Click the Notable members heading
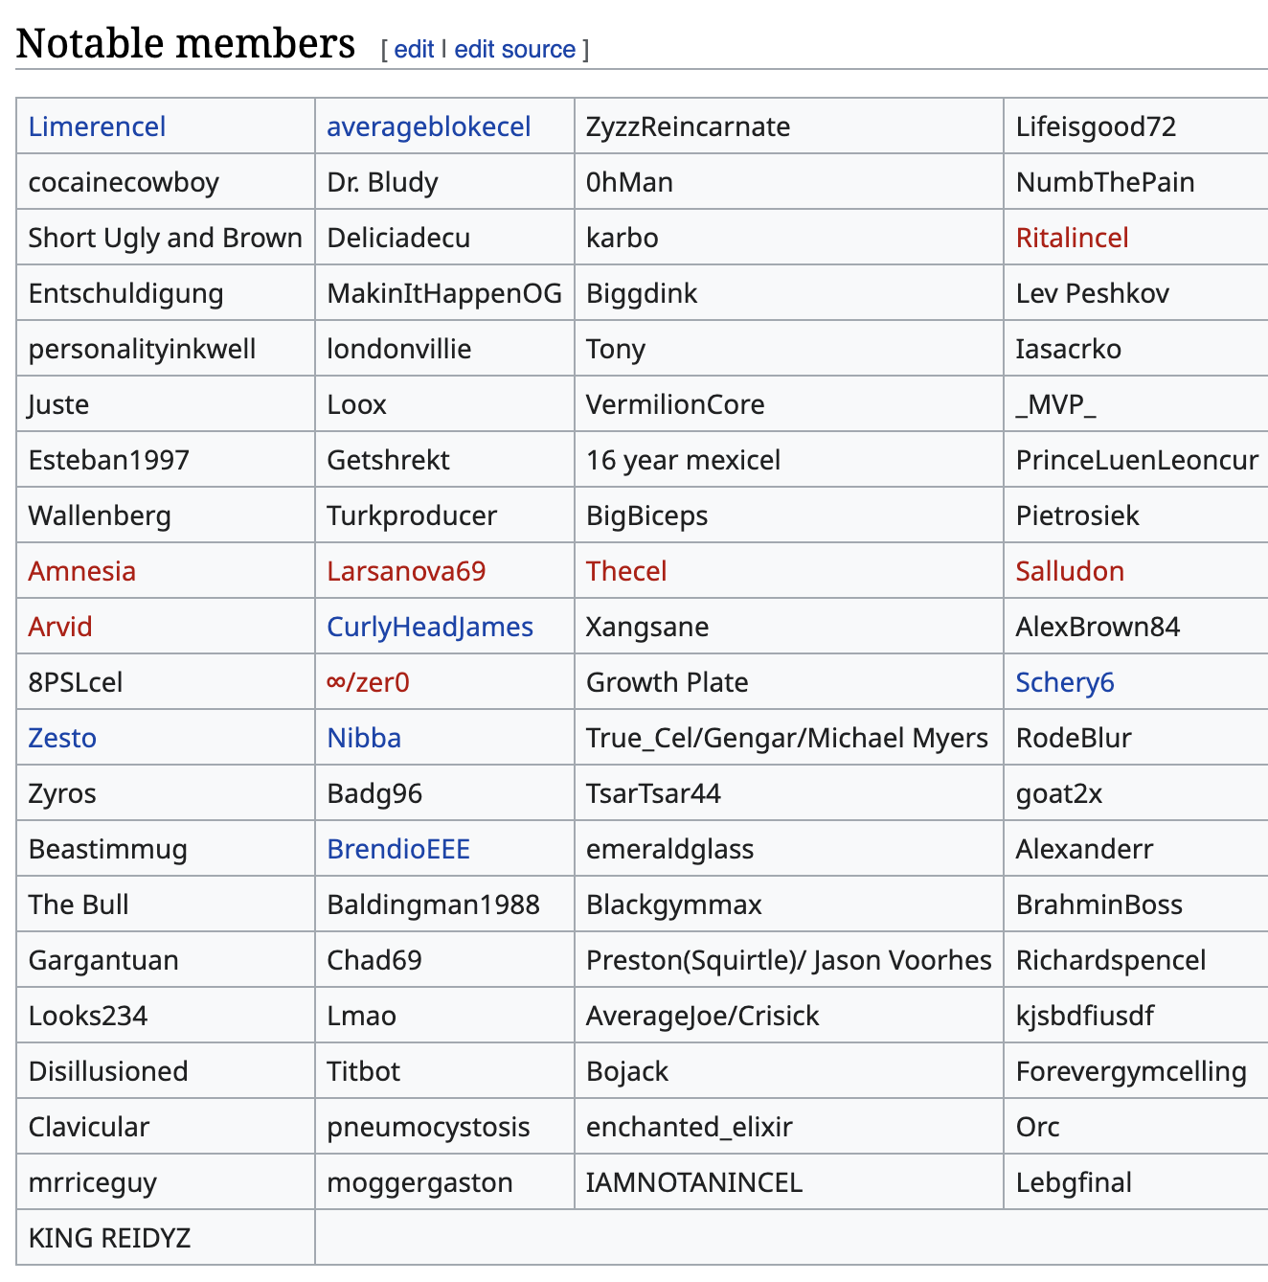 coord(186,44)
